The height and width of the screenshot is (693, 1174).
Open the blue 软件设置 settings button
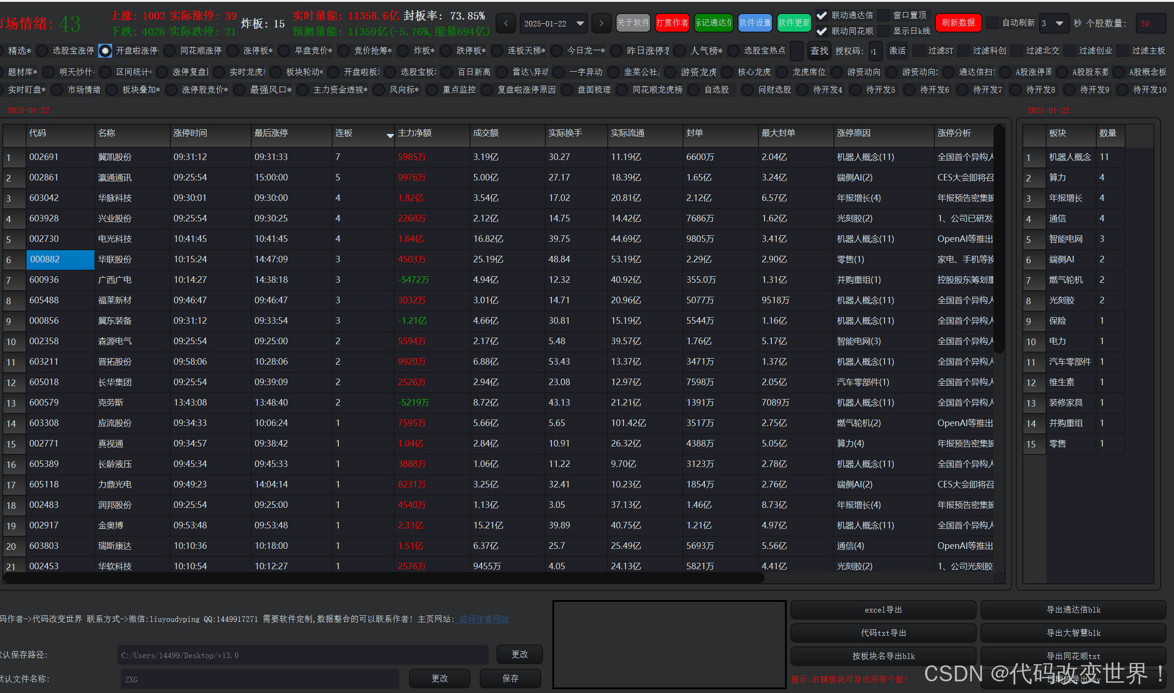(x=754, y=23)
